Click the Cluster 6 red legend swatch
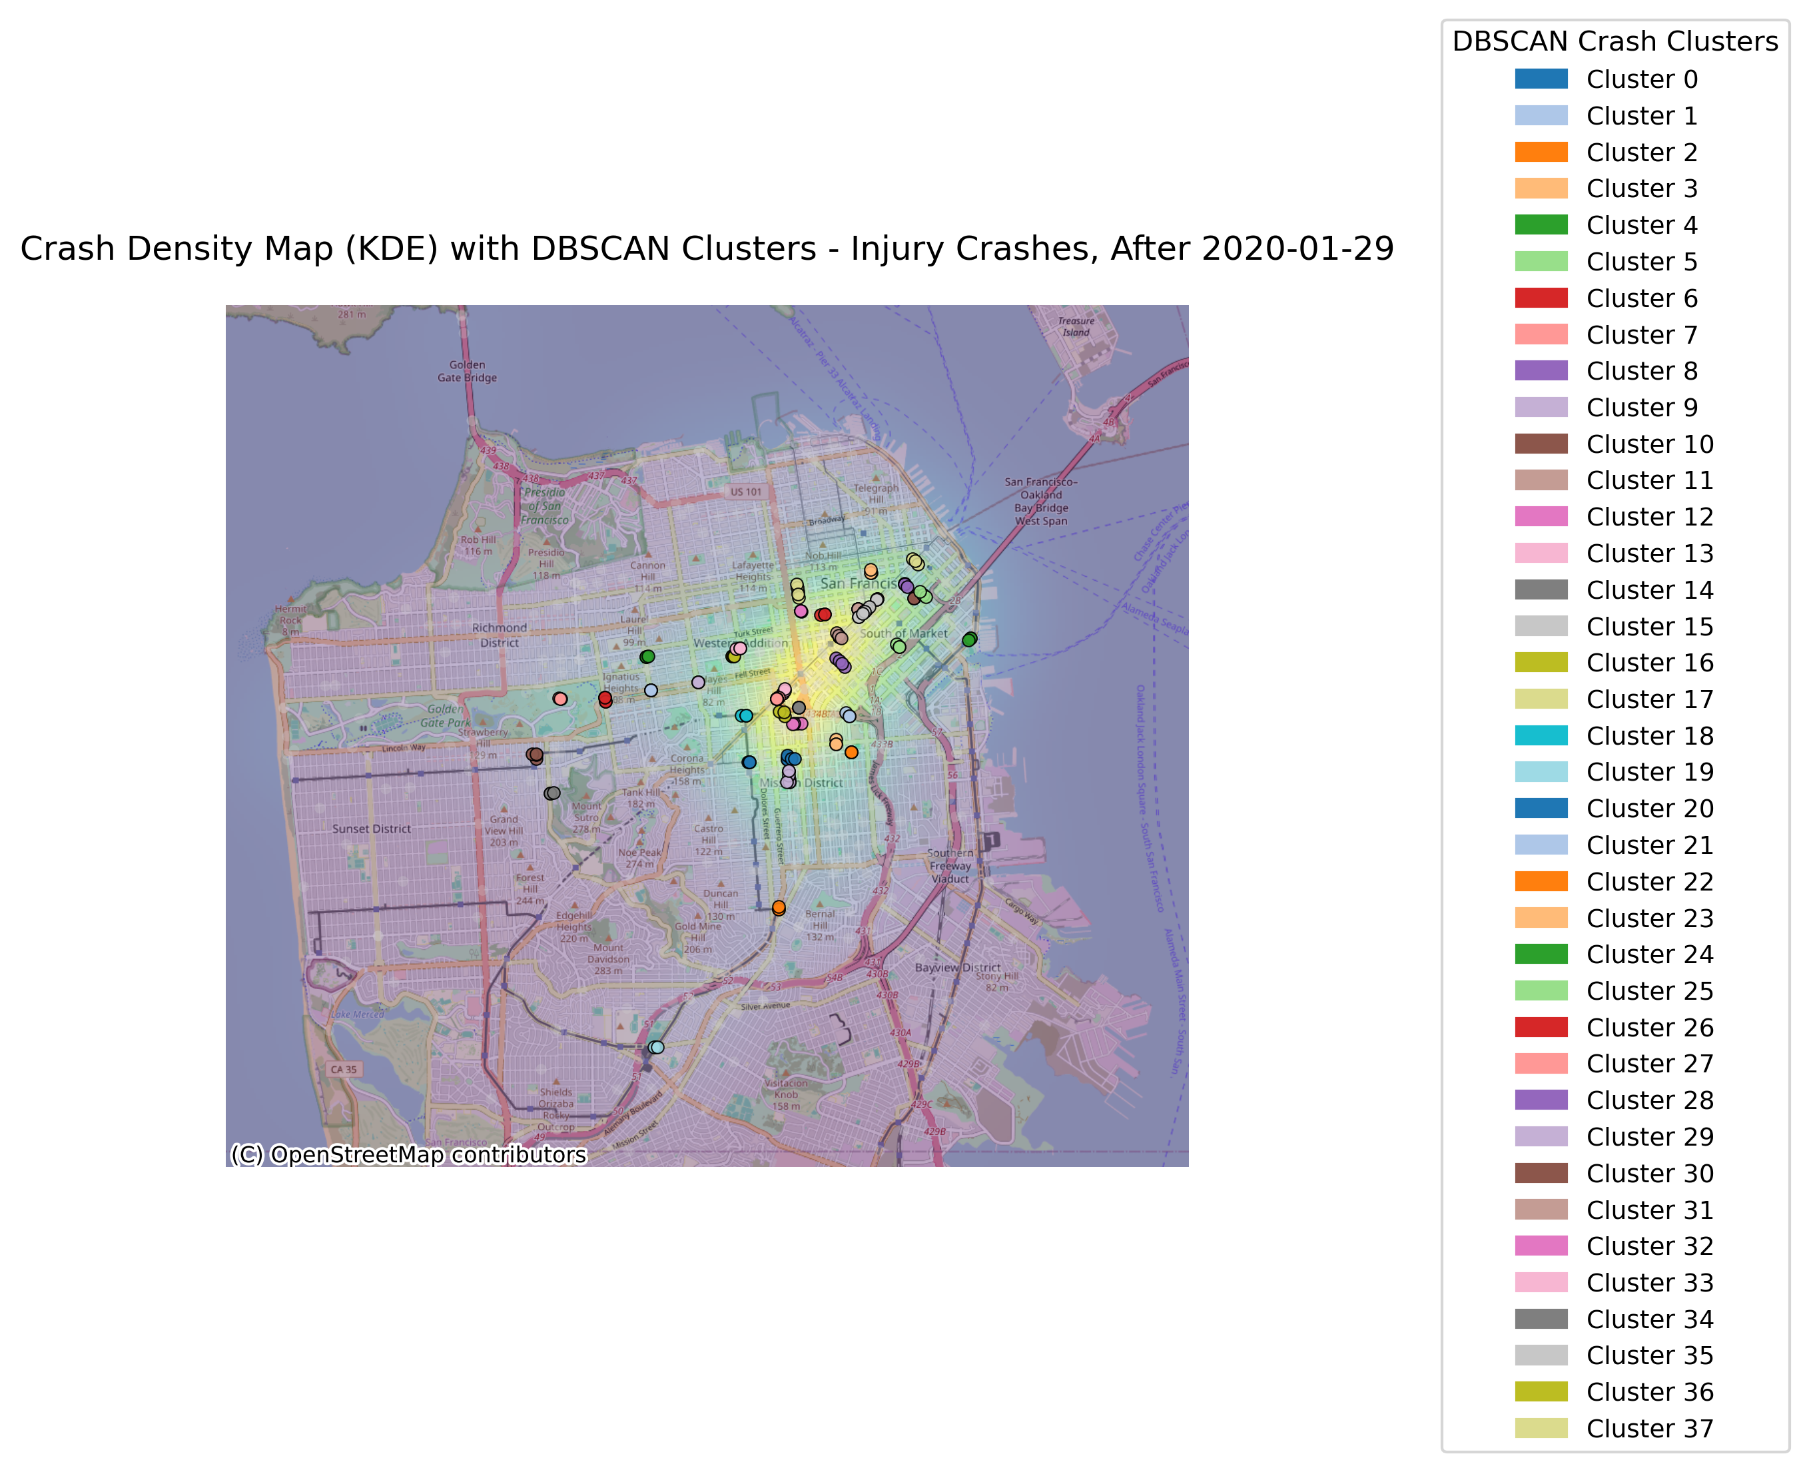This screenshot has width=1809, height=1472. 1541,298
